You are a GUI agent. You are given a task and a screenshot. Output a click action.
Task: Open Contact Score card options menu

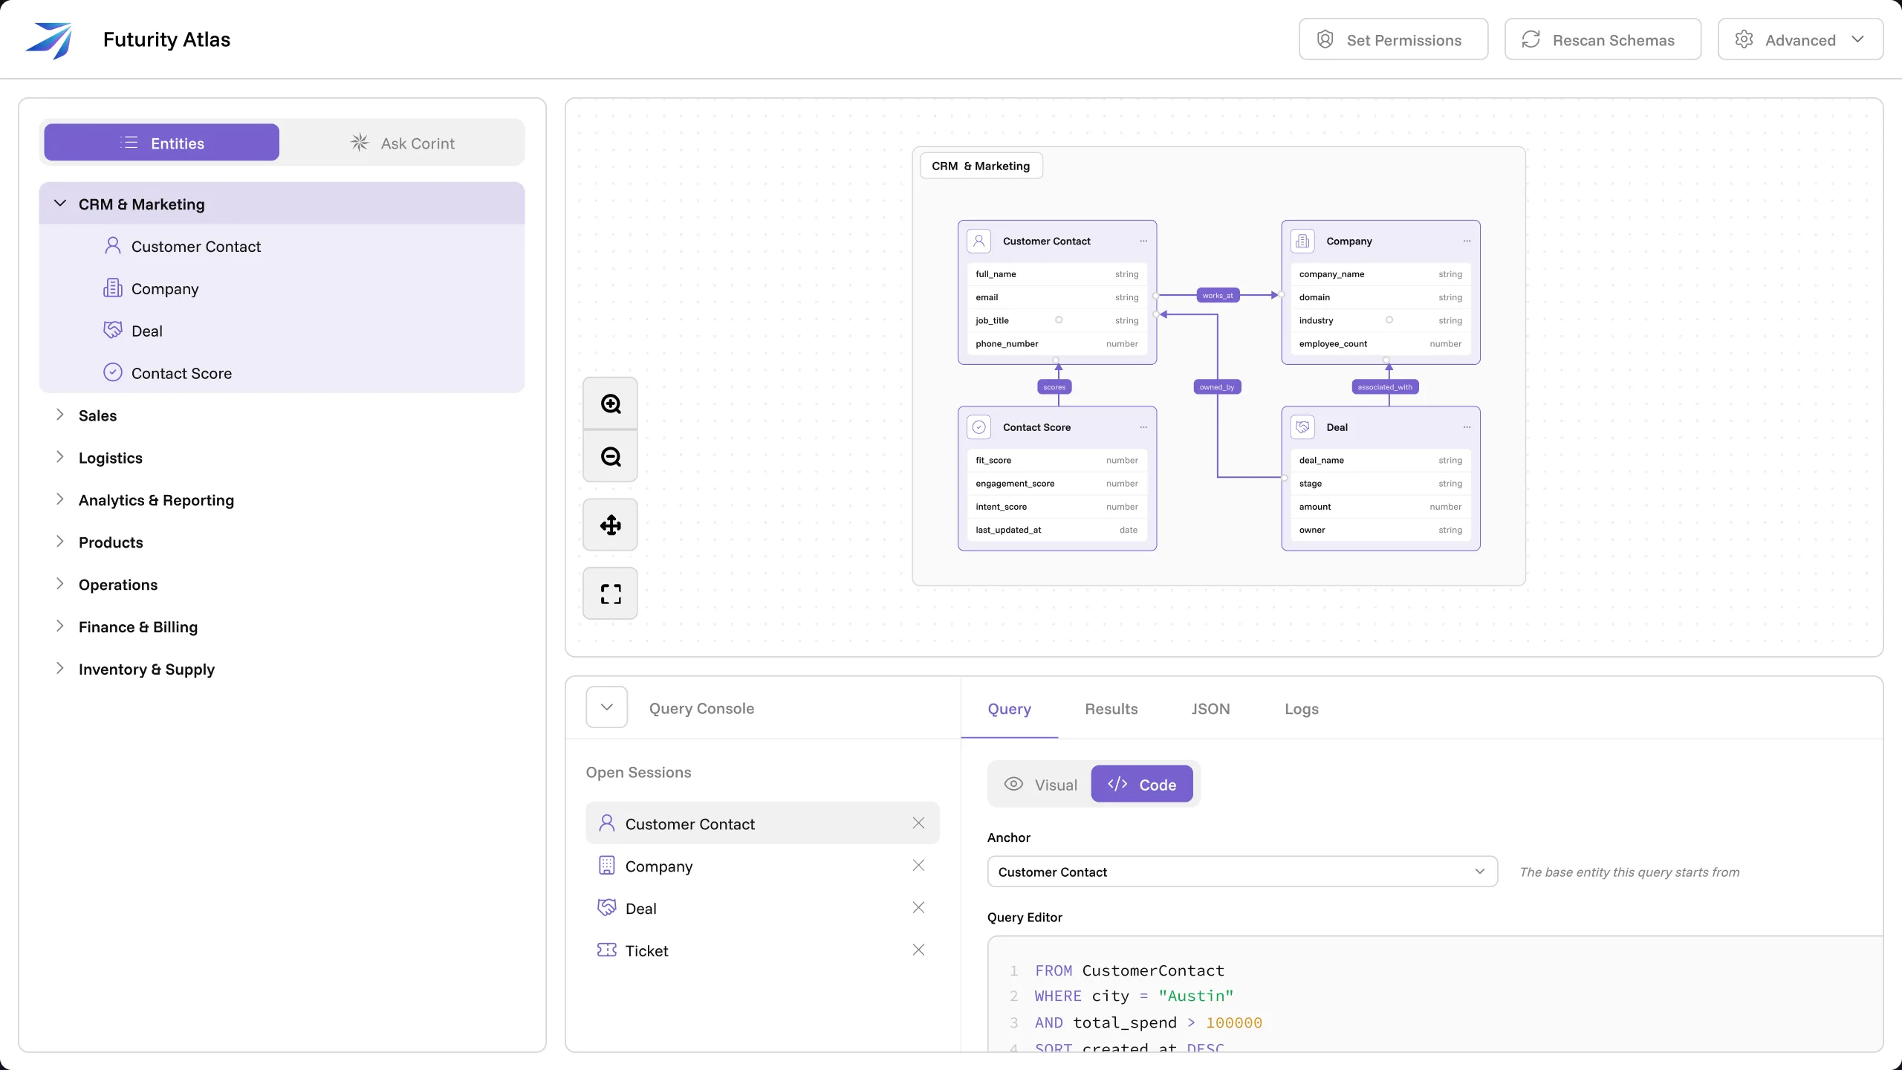(1143, 427)
